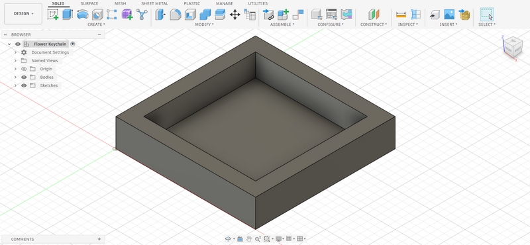Click the Insert Canvas image icon

click(x=449, y=15)
